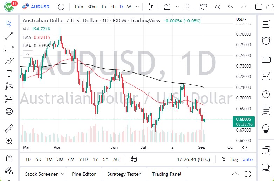
Task: Set the date range to YTD
Action: tap(83, 159)
